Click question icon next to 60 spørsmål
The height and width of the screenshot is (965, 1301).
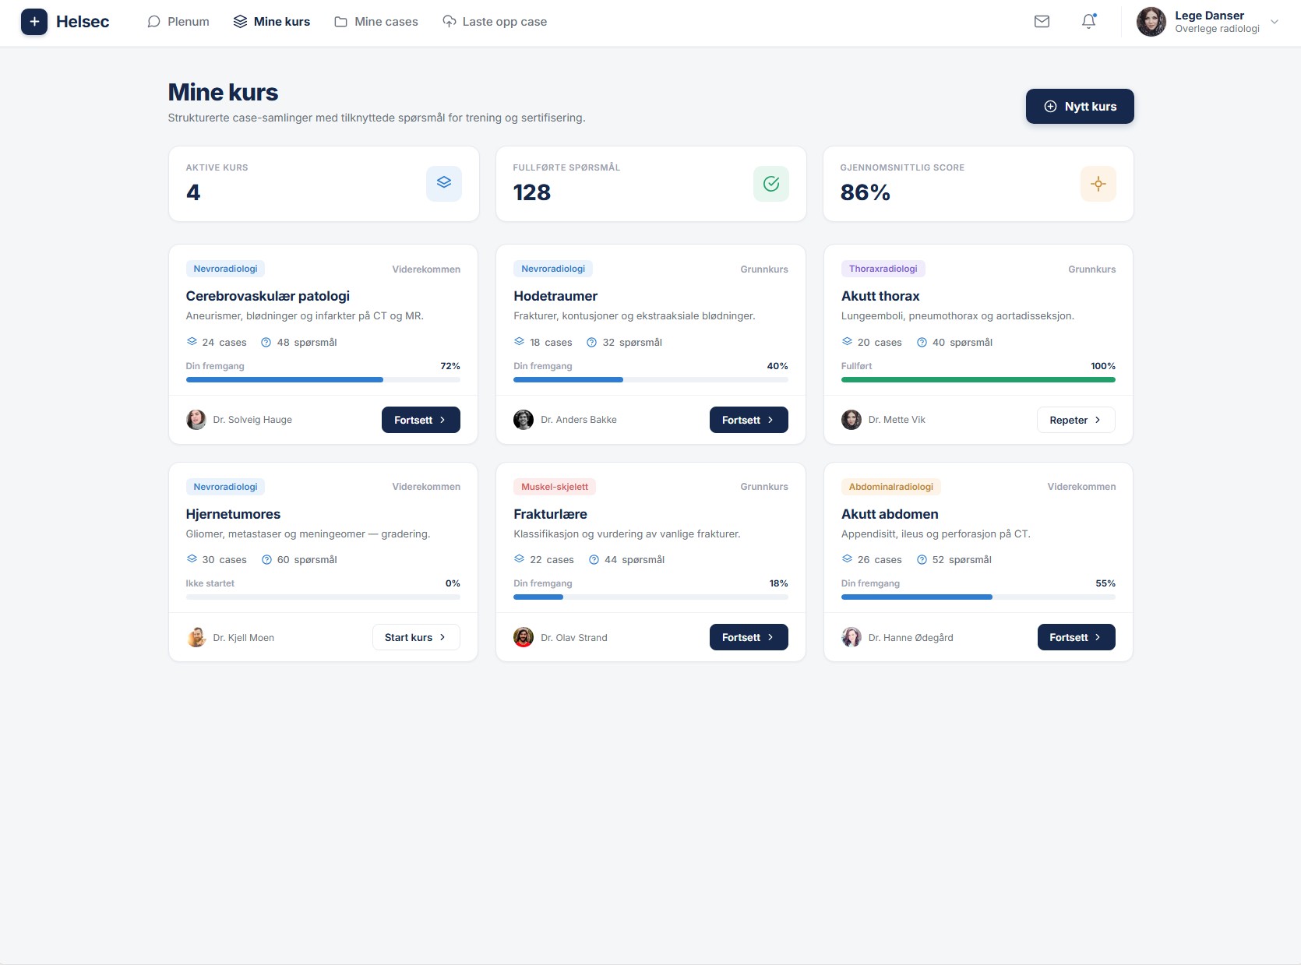(266, 559)
